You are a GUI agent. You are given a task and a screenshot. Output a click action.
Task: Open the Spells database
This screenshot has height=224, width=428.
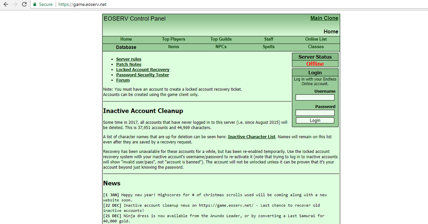[x=269, y=47]
